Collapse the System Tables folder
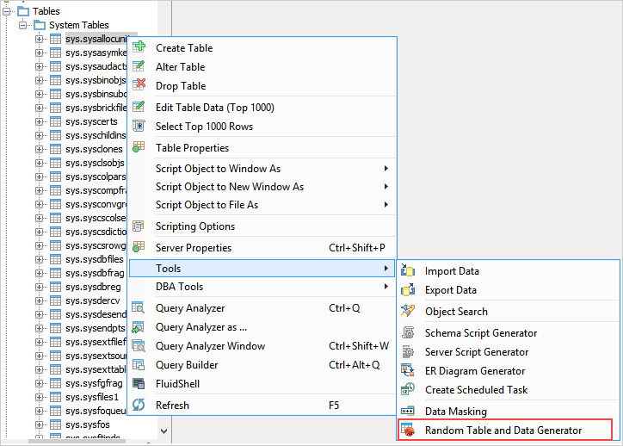 pyautogui.click(x=24, y=25)
